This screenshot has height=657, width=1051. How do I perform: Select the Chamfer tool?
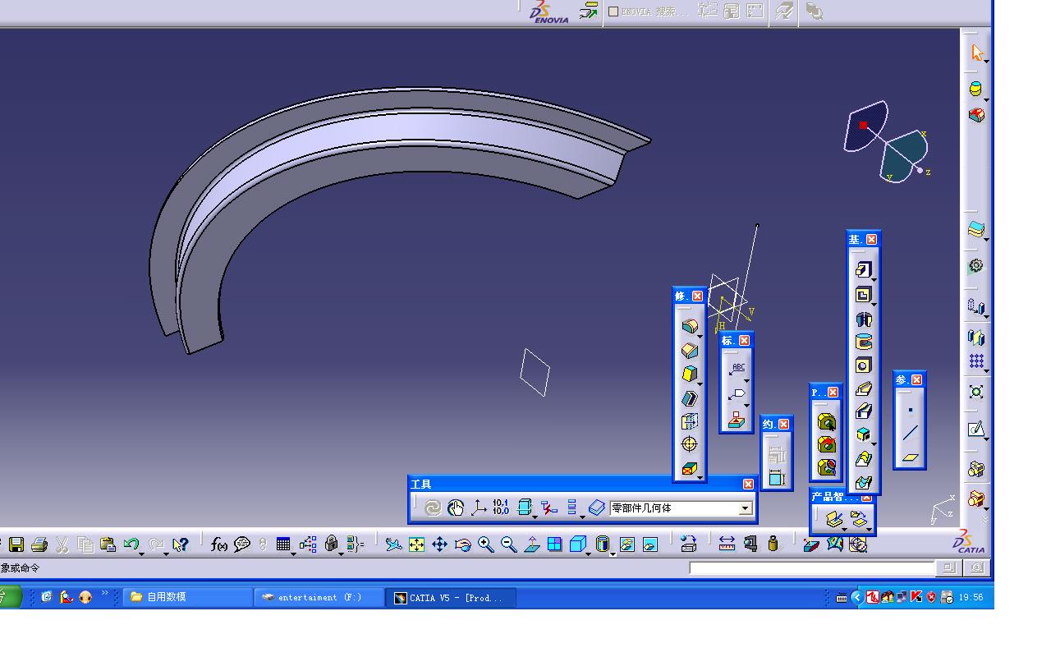[x=689, y=351]
